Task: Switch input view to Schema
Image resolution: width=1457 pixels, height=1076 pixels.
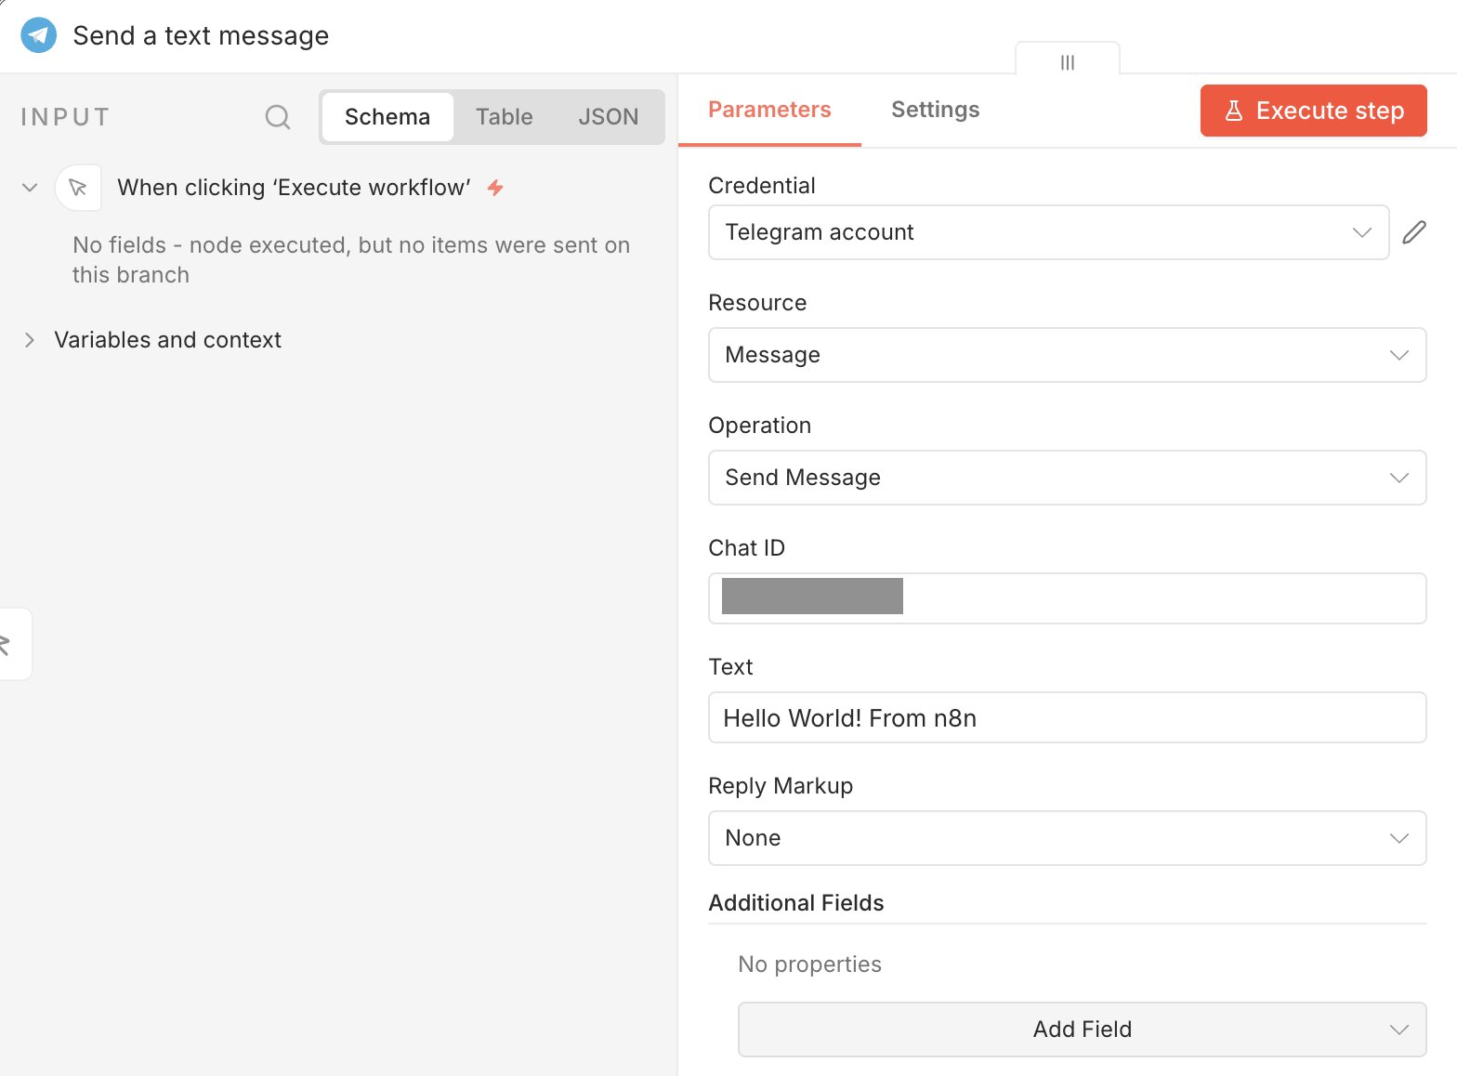Action: point(387,117)
